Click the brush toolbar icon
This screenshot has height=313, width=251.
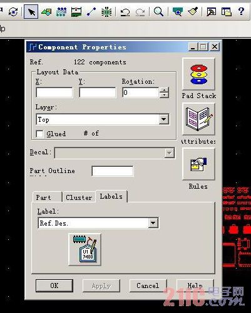193,11
